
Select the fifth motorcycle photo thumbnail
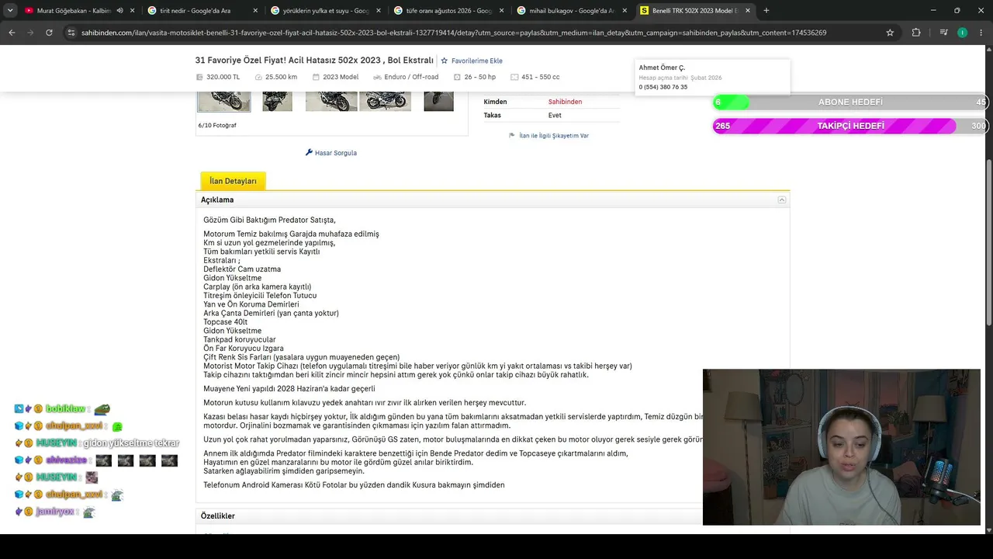(438, 102)
